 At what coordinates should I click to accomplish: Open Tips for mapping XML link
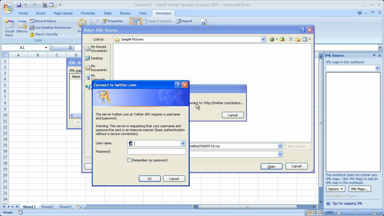(347, 203)
